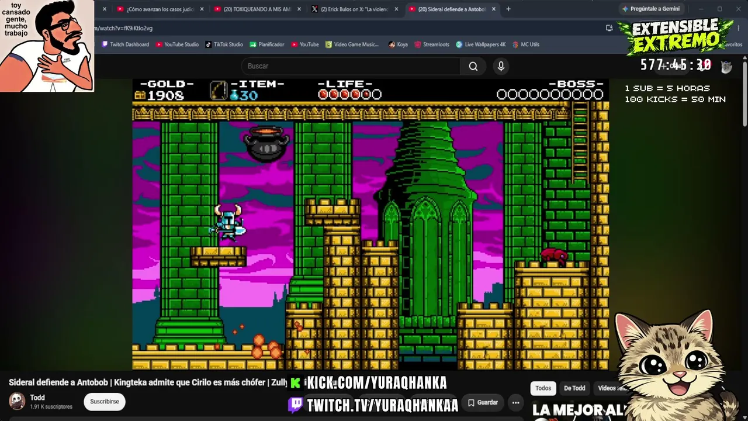Save the video with Guardar
Image resolution: width=748 pixels, height=421 pixels.
[483, 402]
